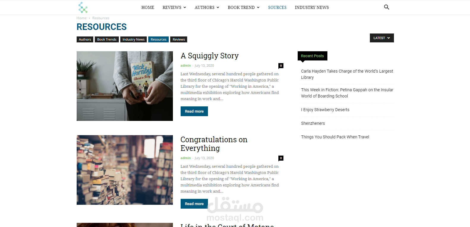Expand the Book Trend menu dropdown

click(x=244, y=7)
